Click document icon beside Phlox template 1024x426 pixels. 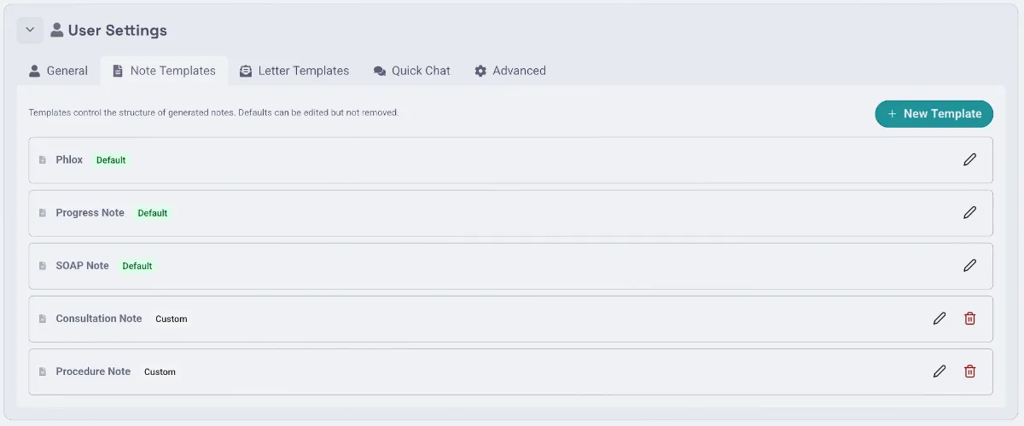43,160
